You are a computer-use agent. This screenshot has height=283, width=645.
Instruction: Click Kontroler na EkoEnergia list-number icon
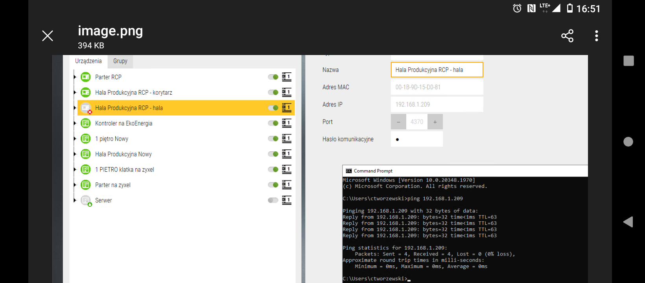(x=287, y=123)
